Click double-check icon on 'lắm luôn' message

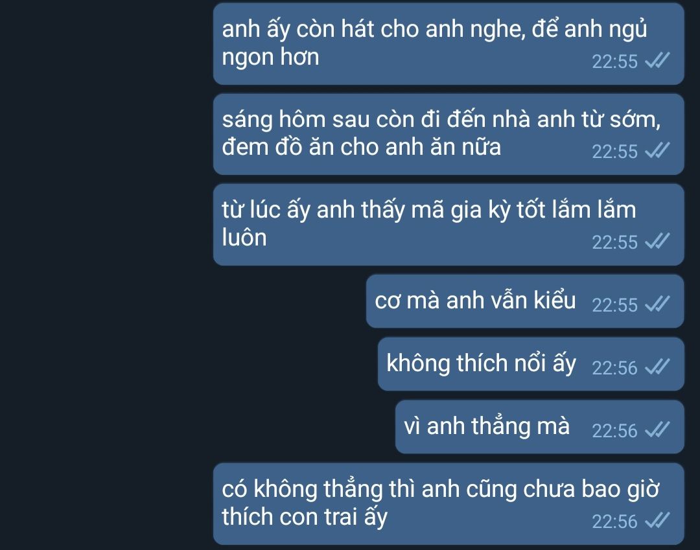point(658,241)
